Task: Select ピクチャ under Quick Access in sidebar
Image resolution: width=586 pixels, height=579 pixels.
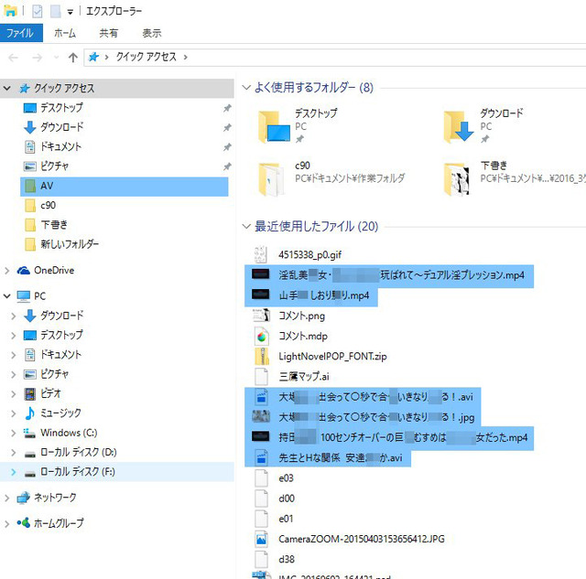Action: [x=54, y=166]
